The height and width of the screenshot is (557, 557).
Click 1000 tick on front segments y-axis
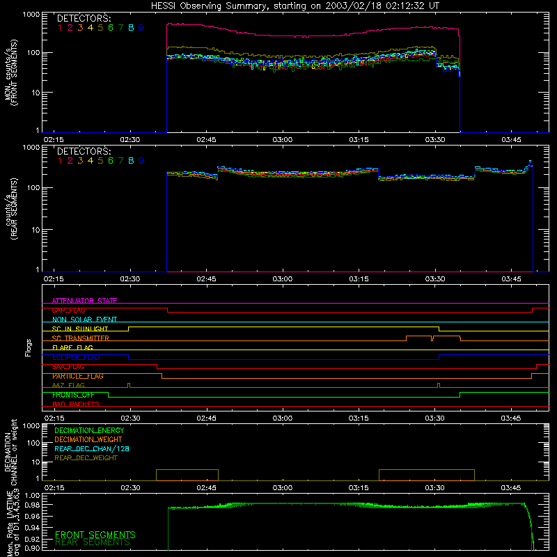(31, 14)
